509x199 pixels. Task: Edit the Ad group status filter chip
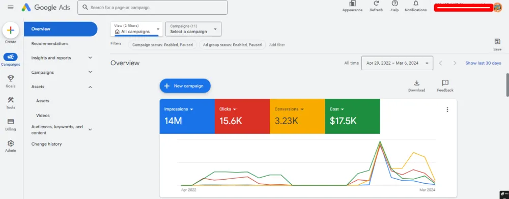pyautogui.click(x=232, y=45)
